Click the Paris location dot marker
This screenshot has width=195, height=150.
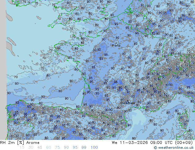[x=116, y=43]
